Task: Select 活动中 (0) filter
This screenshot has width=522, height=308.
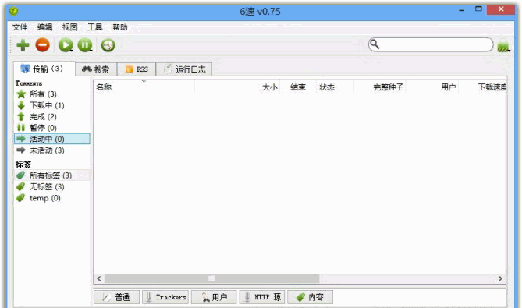Action: [52, 139]
